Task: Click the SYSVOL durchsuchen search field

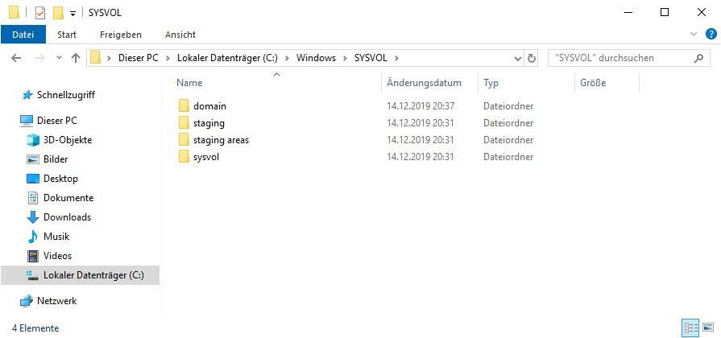Action: pos(616,58)
